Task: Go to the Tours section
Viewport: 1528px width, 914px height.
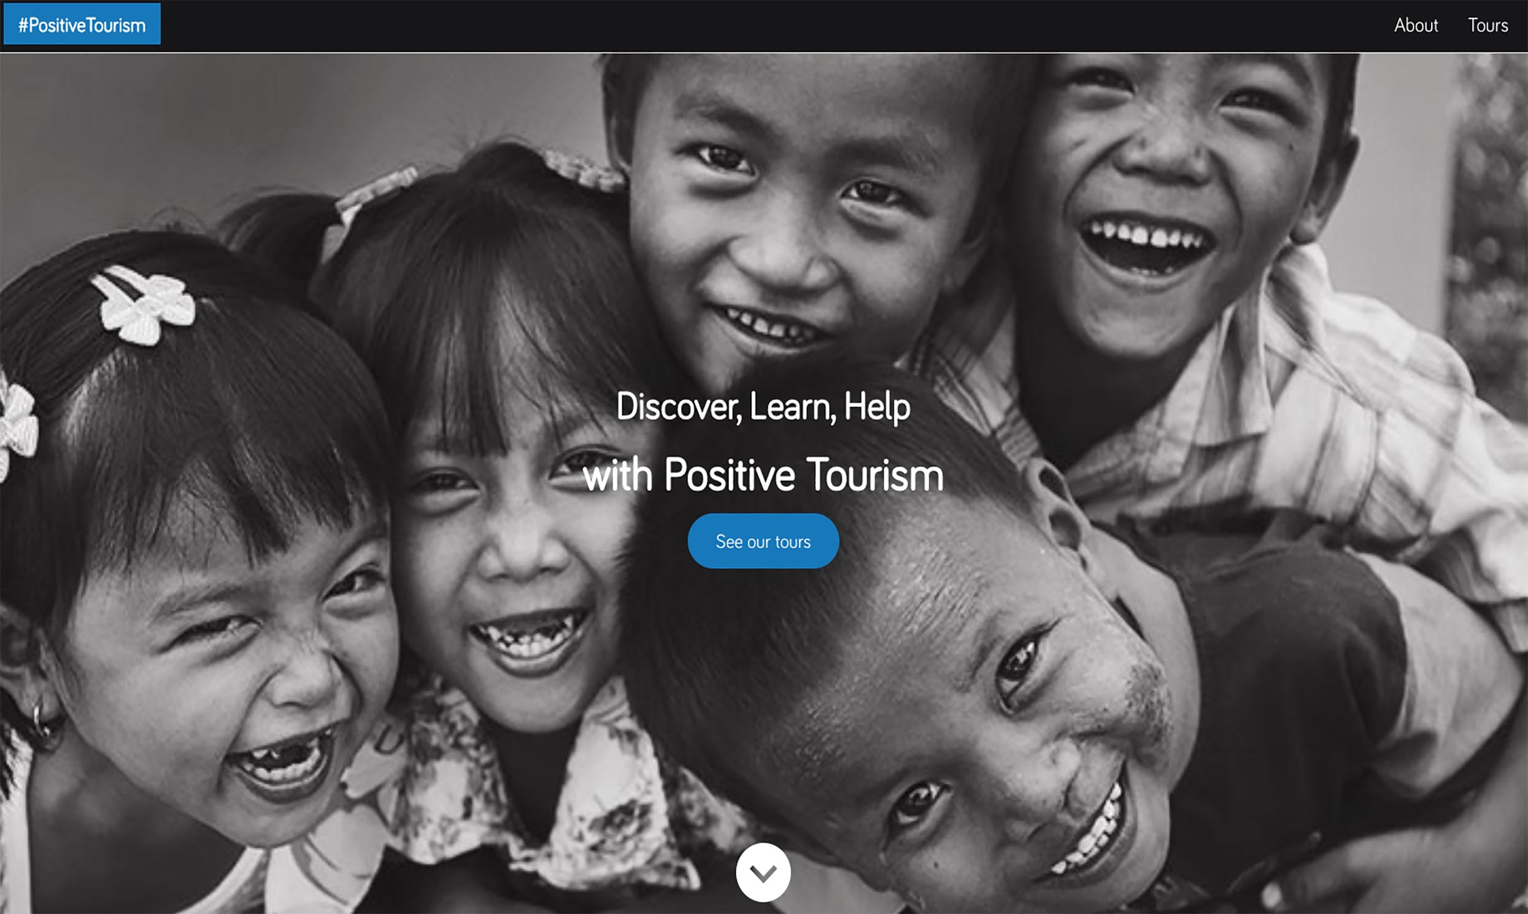Action: coord(1488,25)
